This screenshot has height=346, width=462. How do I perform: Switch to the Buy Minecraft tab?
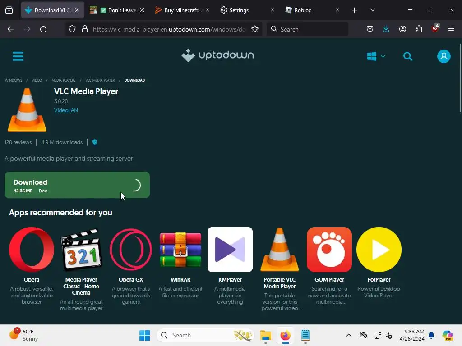click(183, 10)
